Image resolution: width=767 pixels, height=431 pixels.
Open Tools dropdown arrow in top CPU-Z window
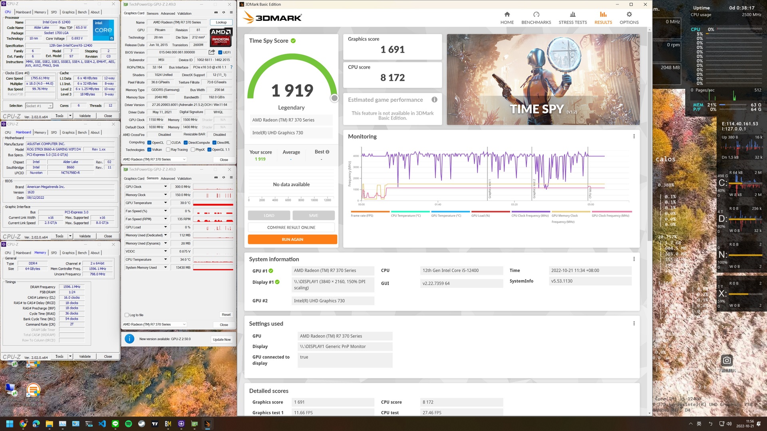[70, 116]
